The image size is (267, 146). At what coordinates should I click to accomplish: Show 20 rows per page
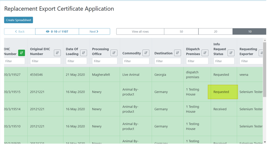(216, 32)
